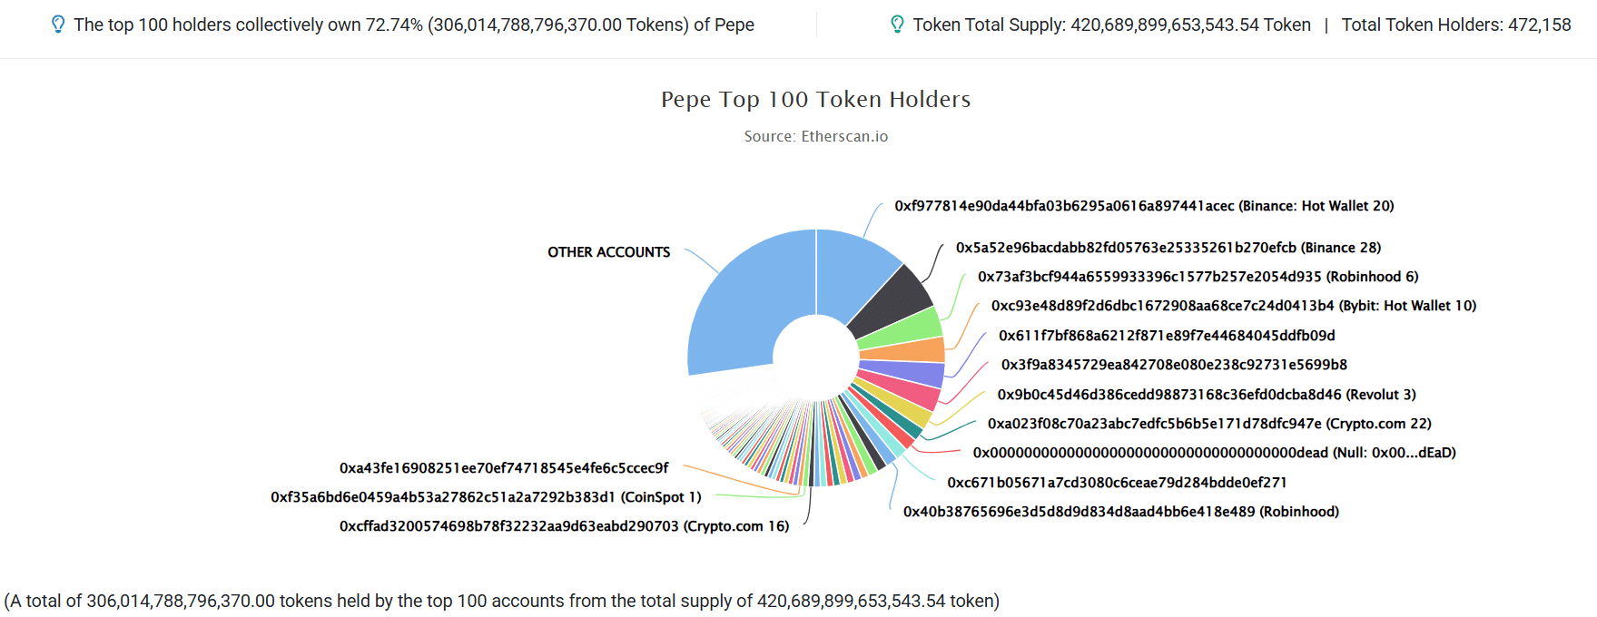This screenshot has width=1597, height=617.
Task: Click the Pepe Top 100 Token Holders title
Action: pyautogui.click(x=815, y=99)
